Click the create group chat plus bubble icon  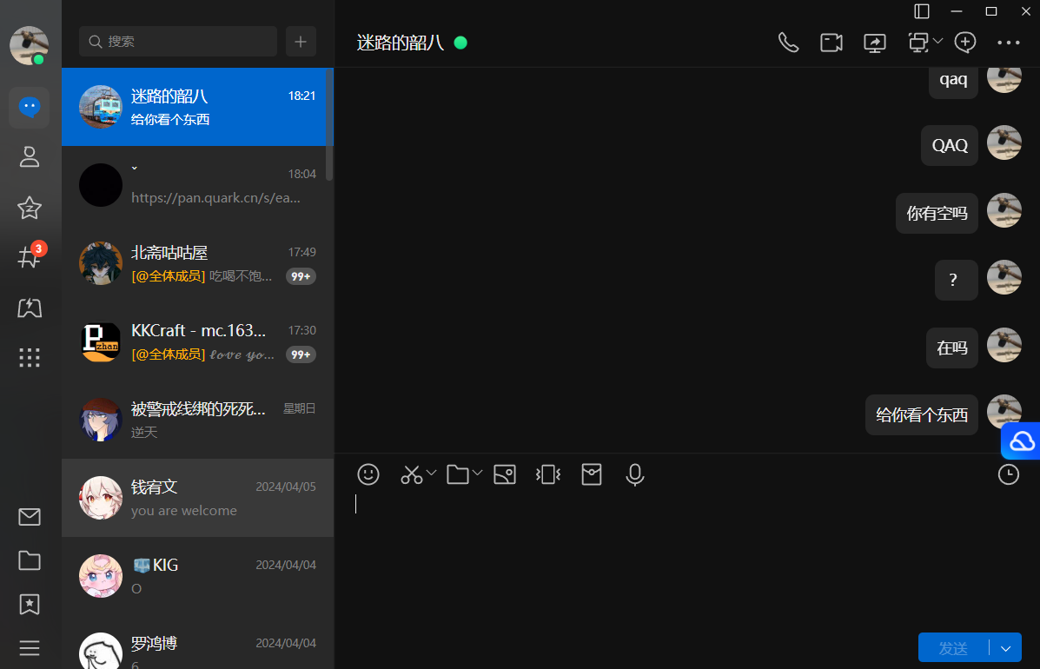(x=965, y=43)
